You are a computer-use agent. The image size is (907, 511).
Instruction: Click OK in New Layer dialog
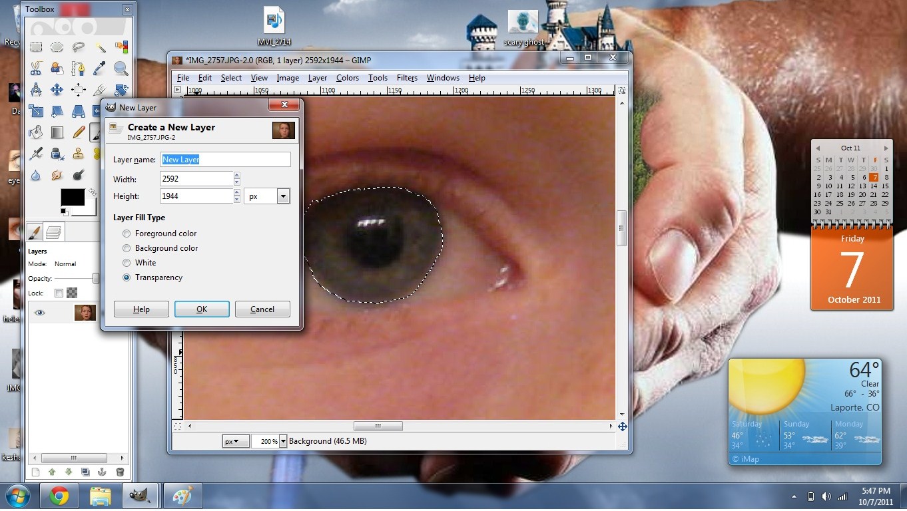[202, 309]
